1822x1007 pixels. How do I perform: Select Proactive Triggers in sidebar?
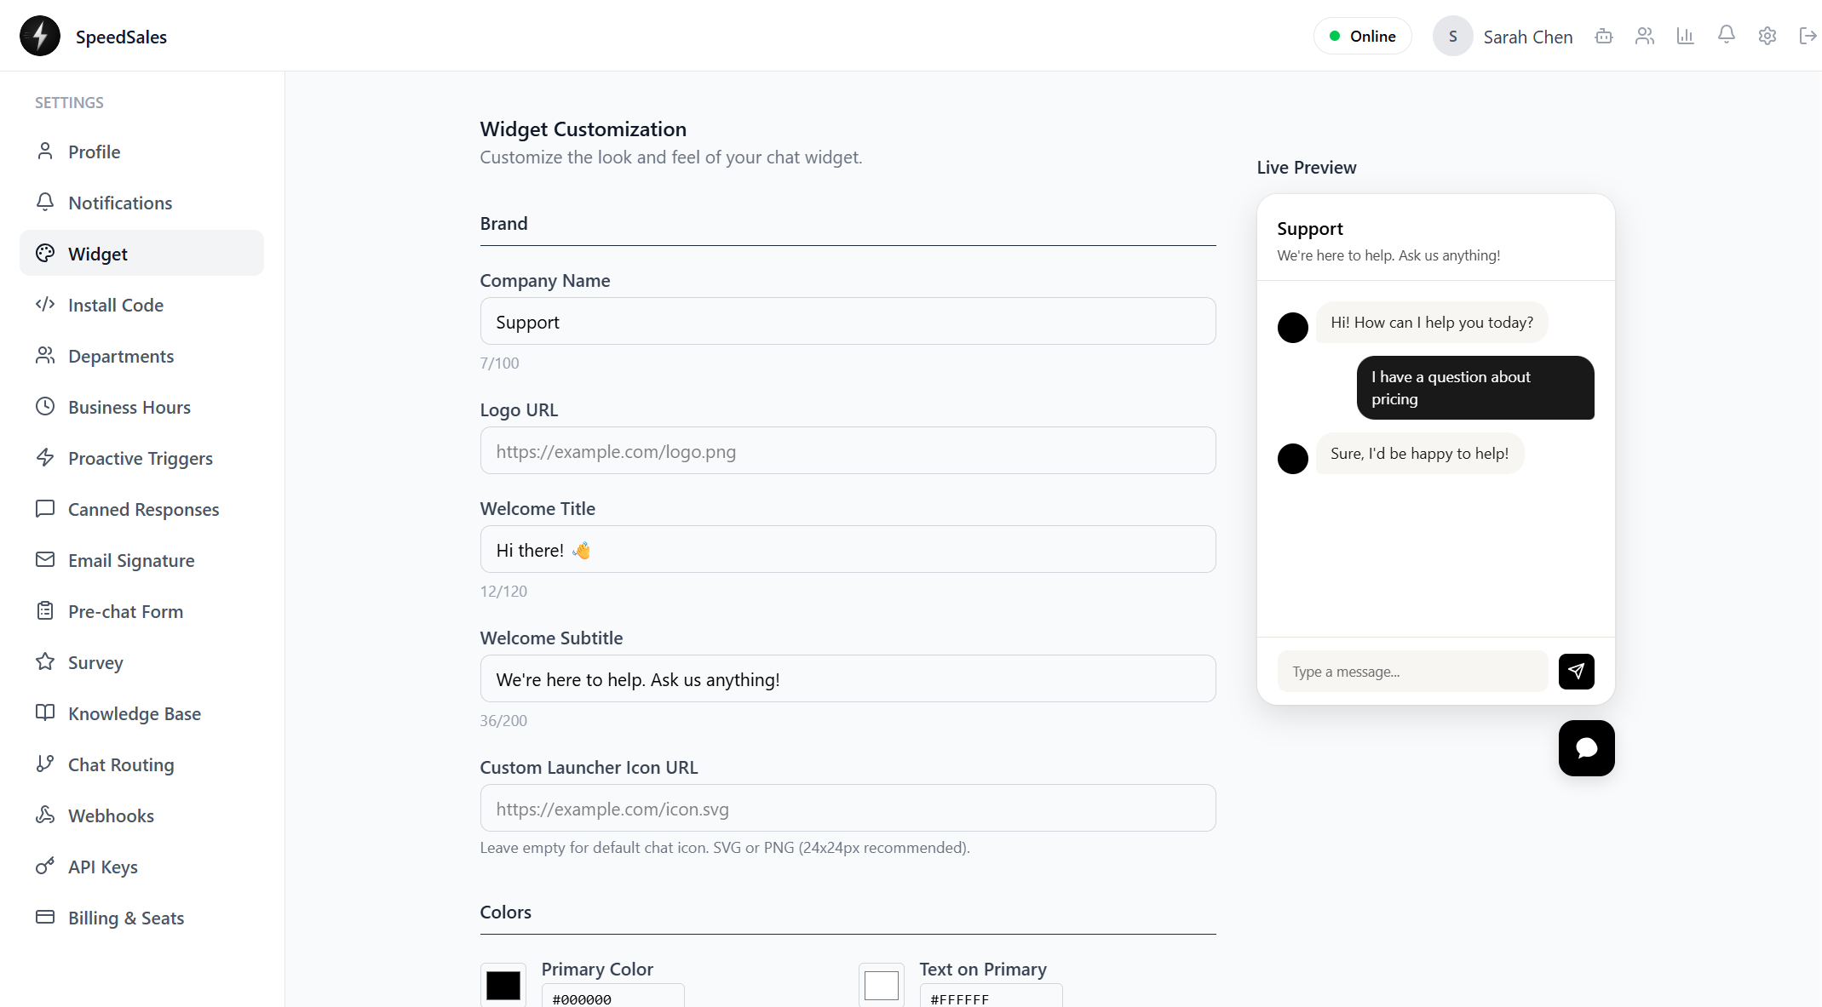(x=141, y=458)
